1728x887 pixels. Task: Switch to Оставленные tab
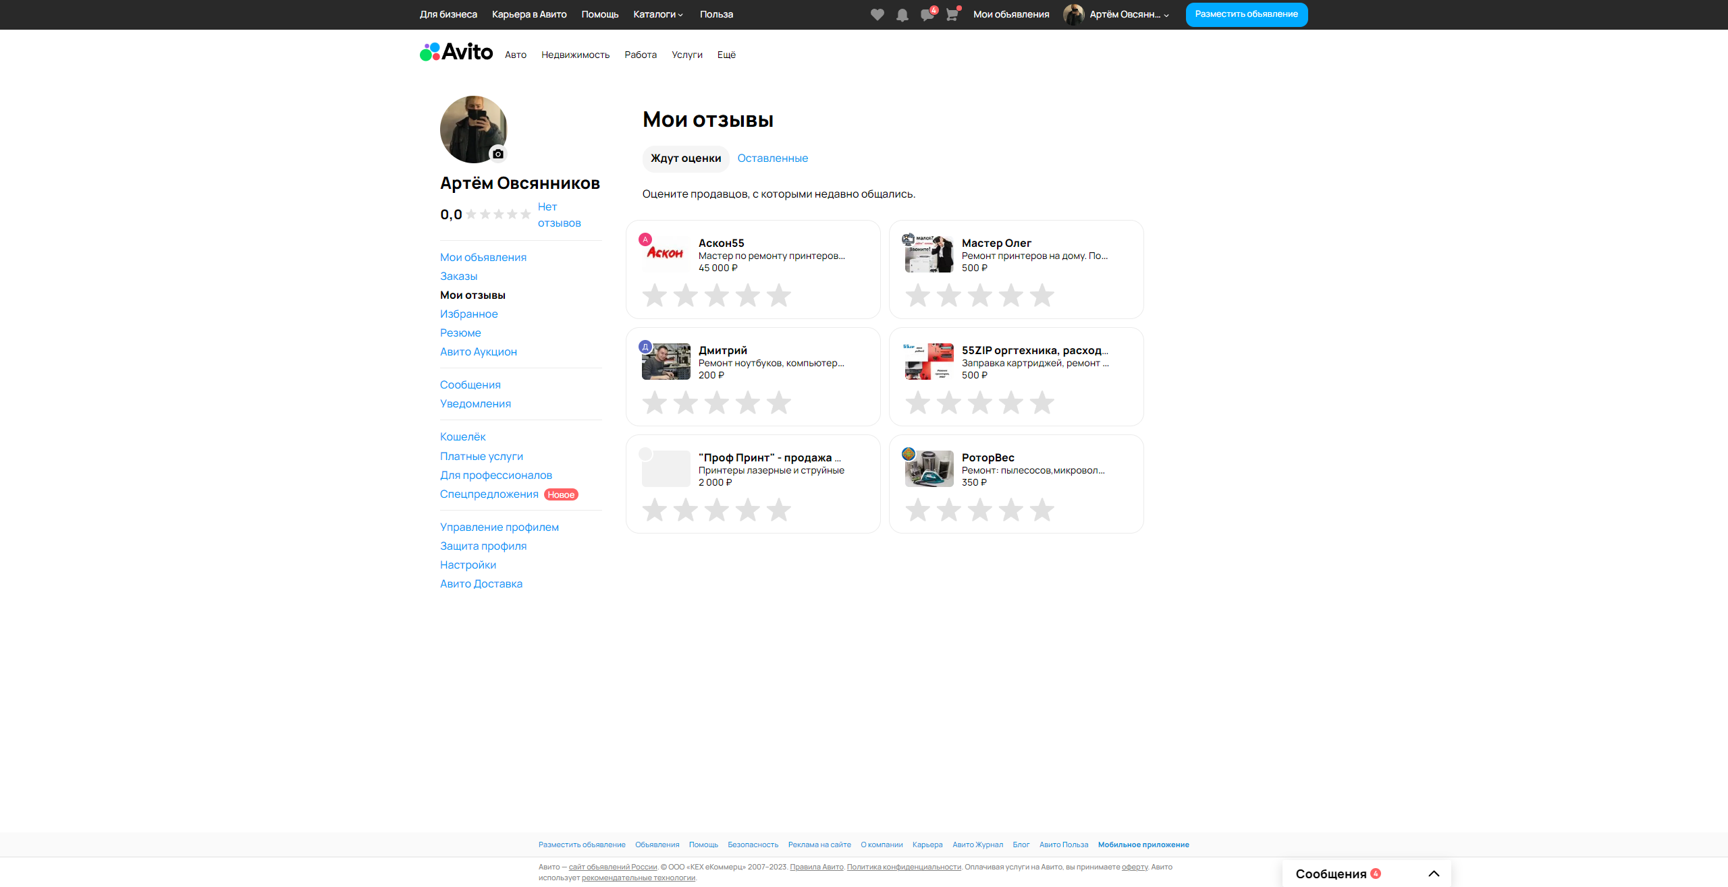(x=773, y=159)
